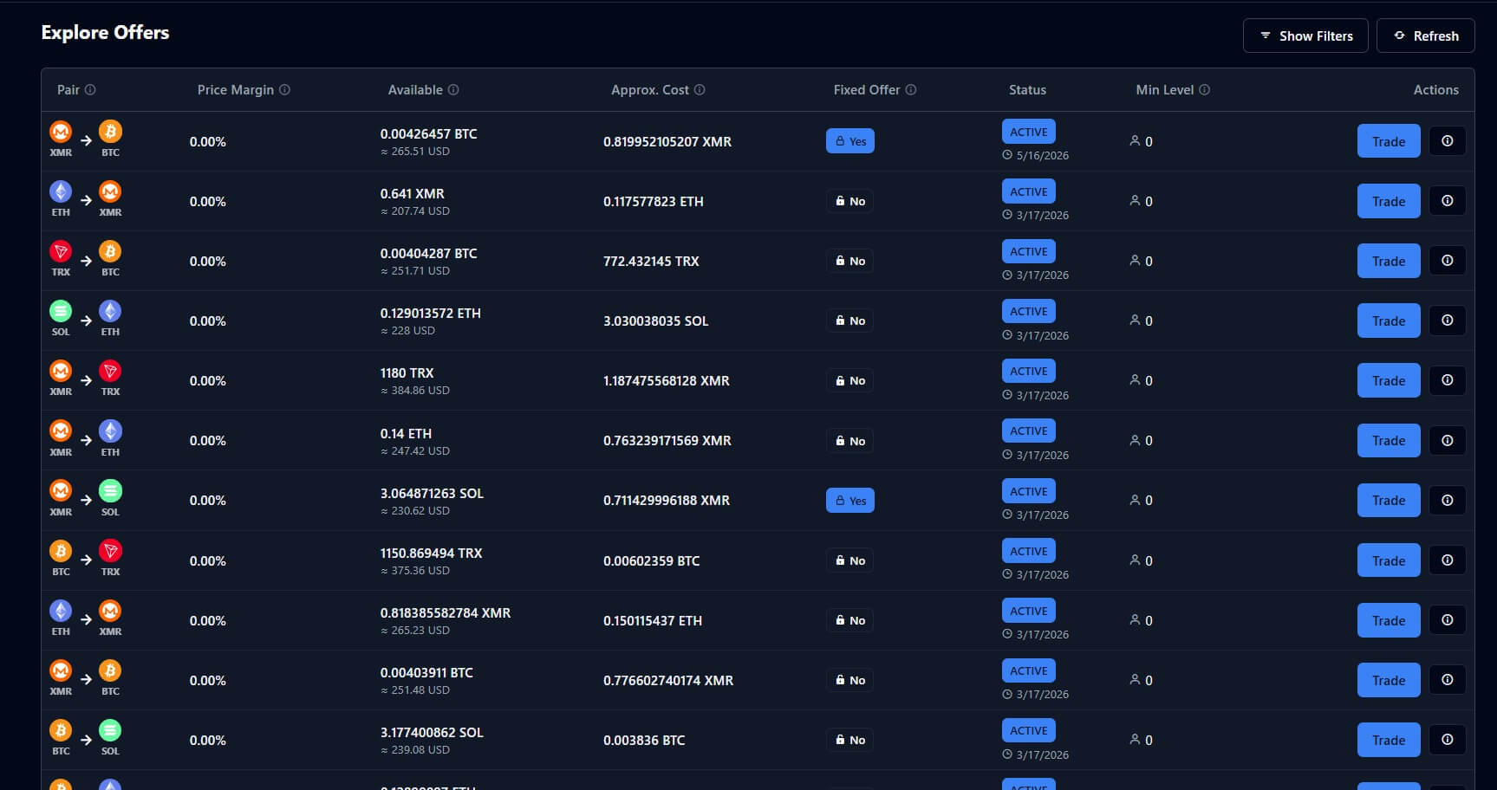
Task: Click the TRX coin icon in the 0.00404287 BTC row
Action: coord(61,251)
